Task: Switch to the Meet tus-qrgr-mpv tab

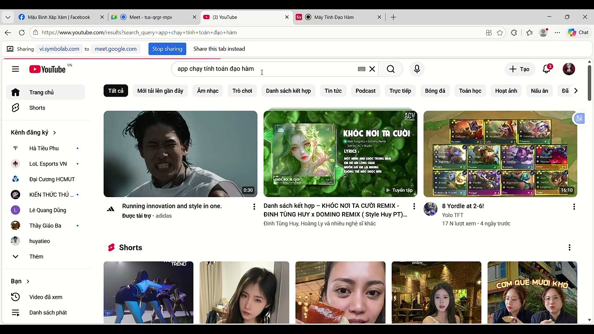Action: tap(153, 17)
